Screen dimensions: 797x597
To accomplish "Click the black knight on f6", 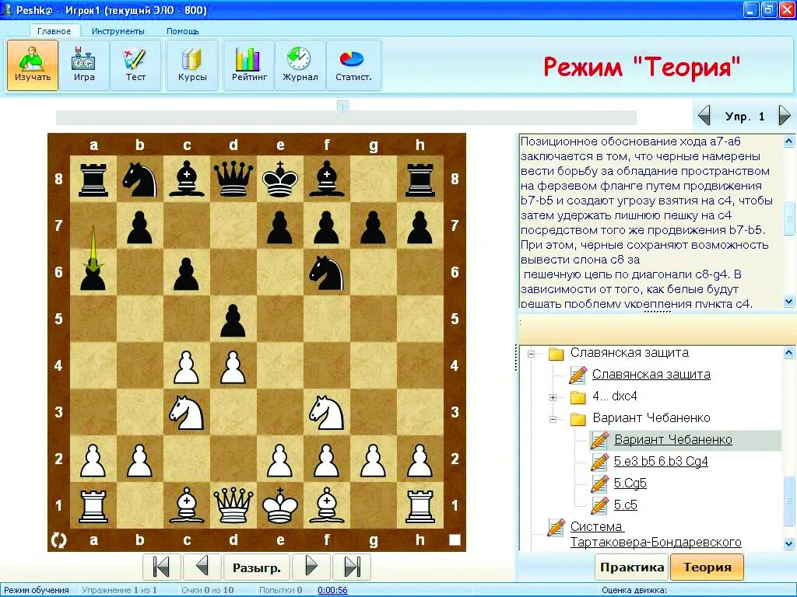I will (x=327, y=273).
